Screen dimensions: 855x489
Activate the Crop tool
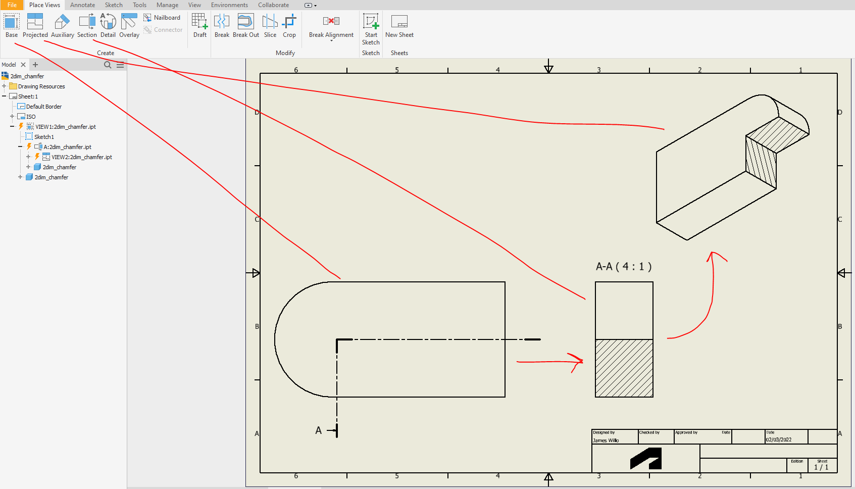(289, 24)
